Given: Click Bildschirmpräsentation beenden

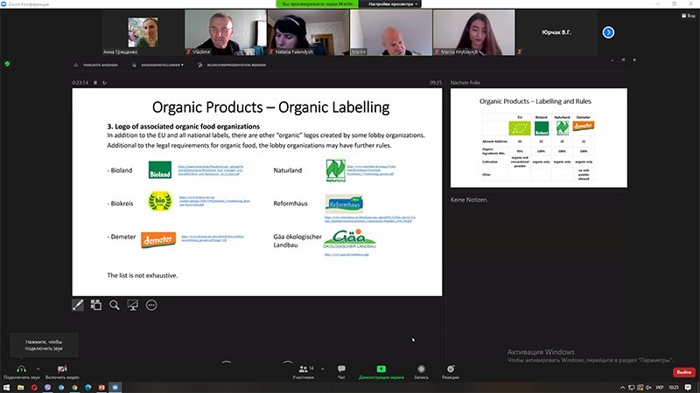Looking at the screenshot, I should 232,65.
